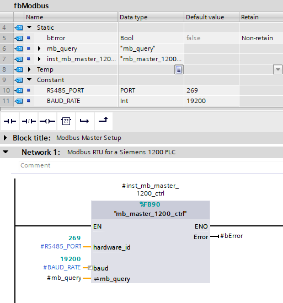This screenshot has height=303, width=283.
Task: Click the Retain column header
Action: pyautogui.click(x=261, y=17)
